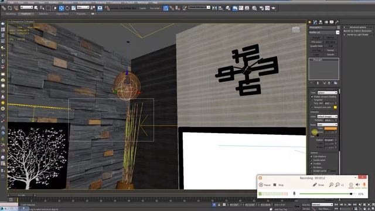Toggle Enable viewport shading checkbox

(x=312, y=97)
